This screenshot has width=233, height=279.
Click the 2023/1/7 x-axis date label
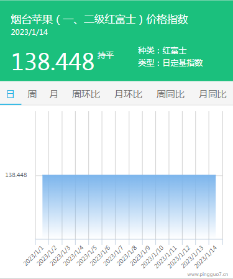(x=114, y=256)
